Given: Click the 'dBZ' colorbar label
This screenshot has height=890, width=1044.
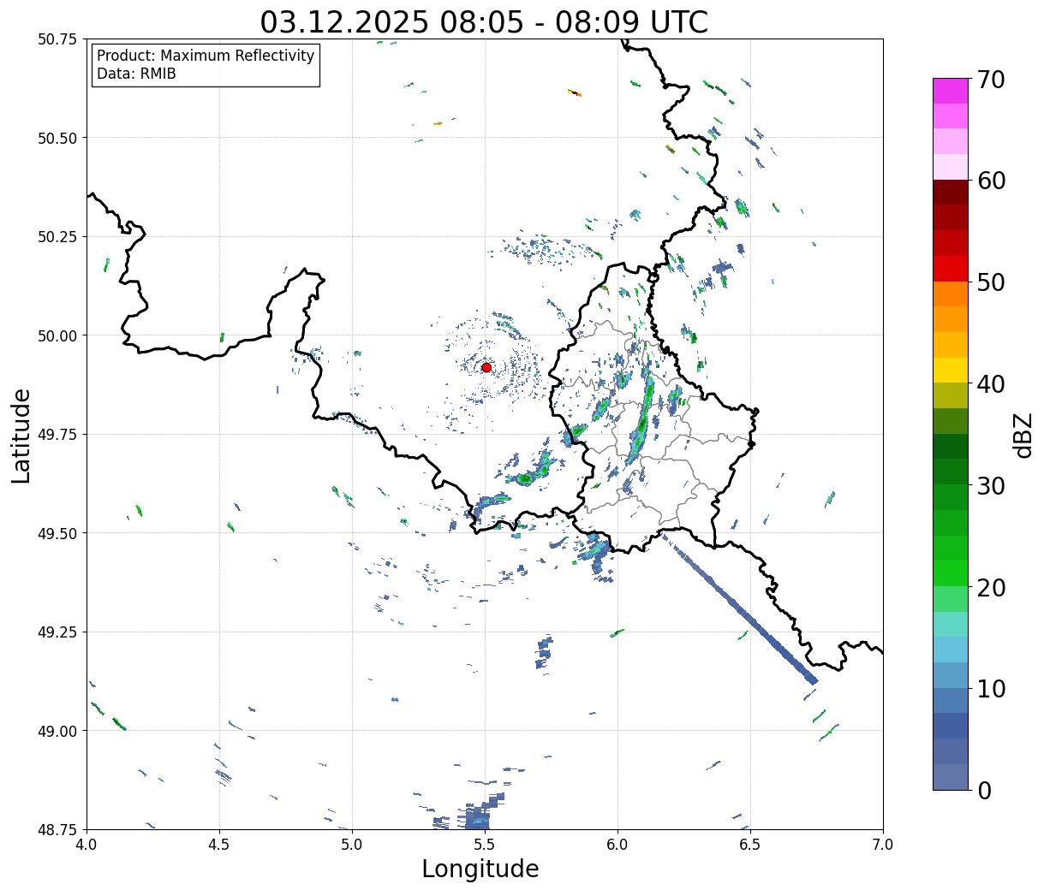Looking at the screenshot, I should (1023, 434).
